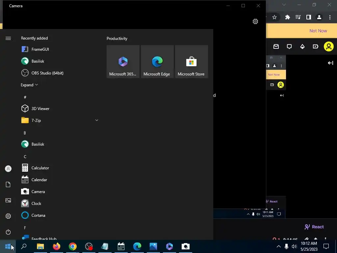Expand the 7-Zip folder chevron

97,120
